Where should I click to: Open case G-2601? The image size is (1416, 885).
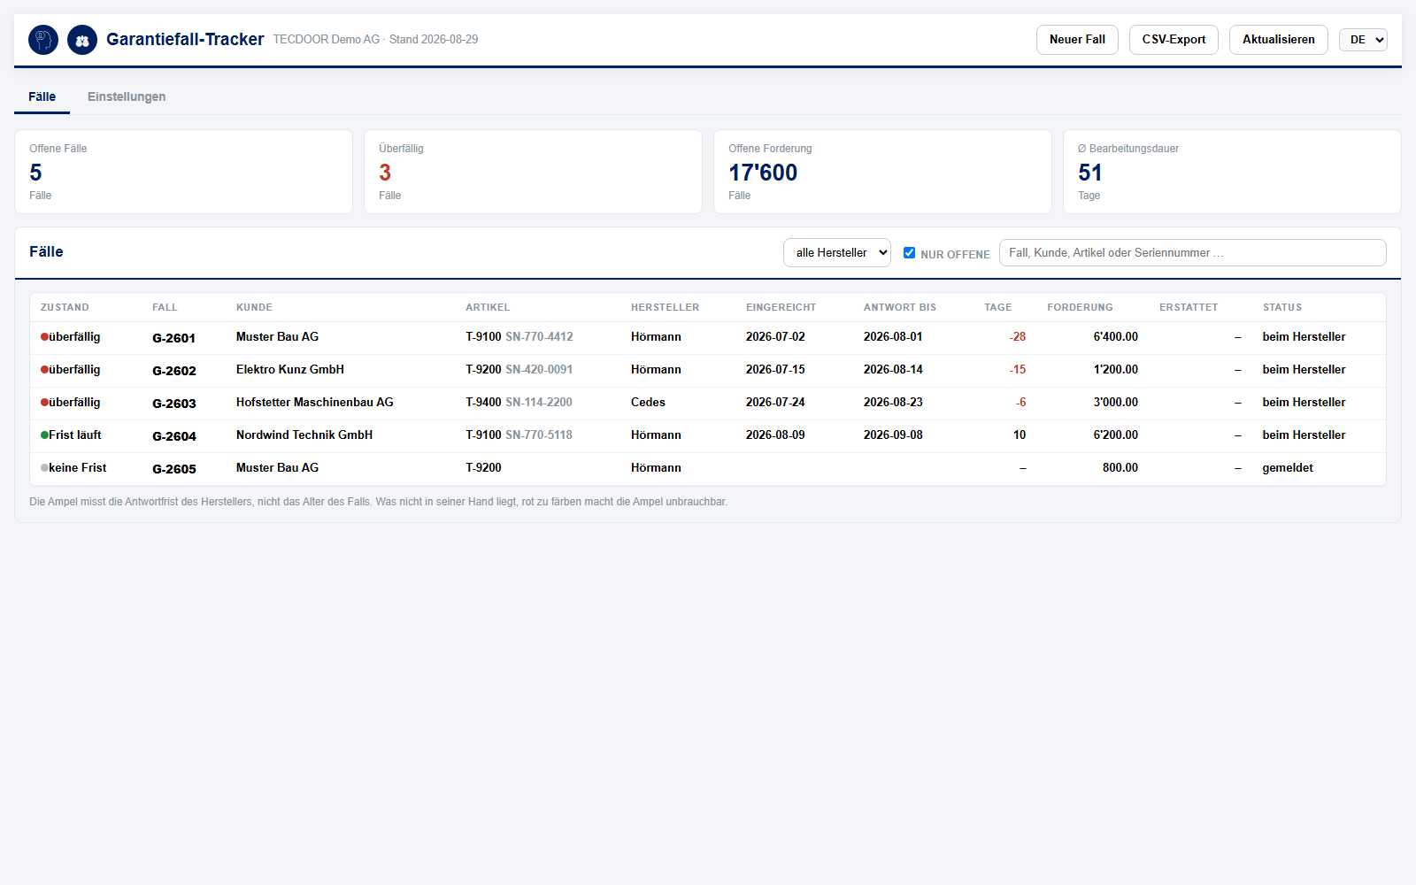click(x=173, y=338)
